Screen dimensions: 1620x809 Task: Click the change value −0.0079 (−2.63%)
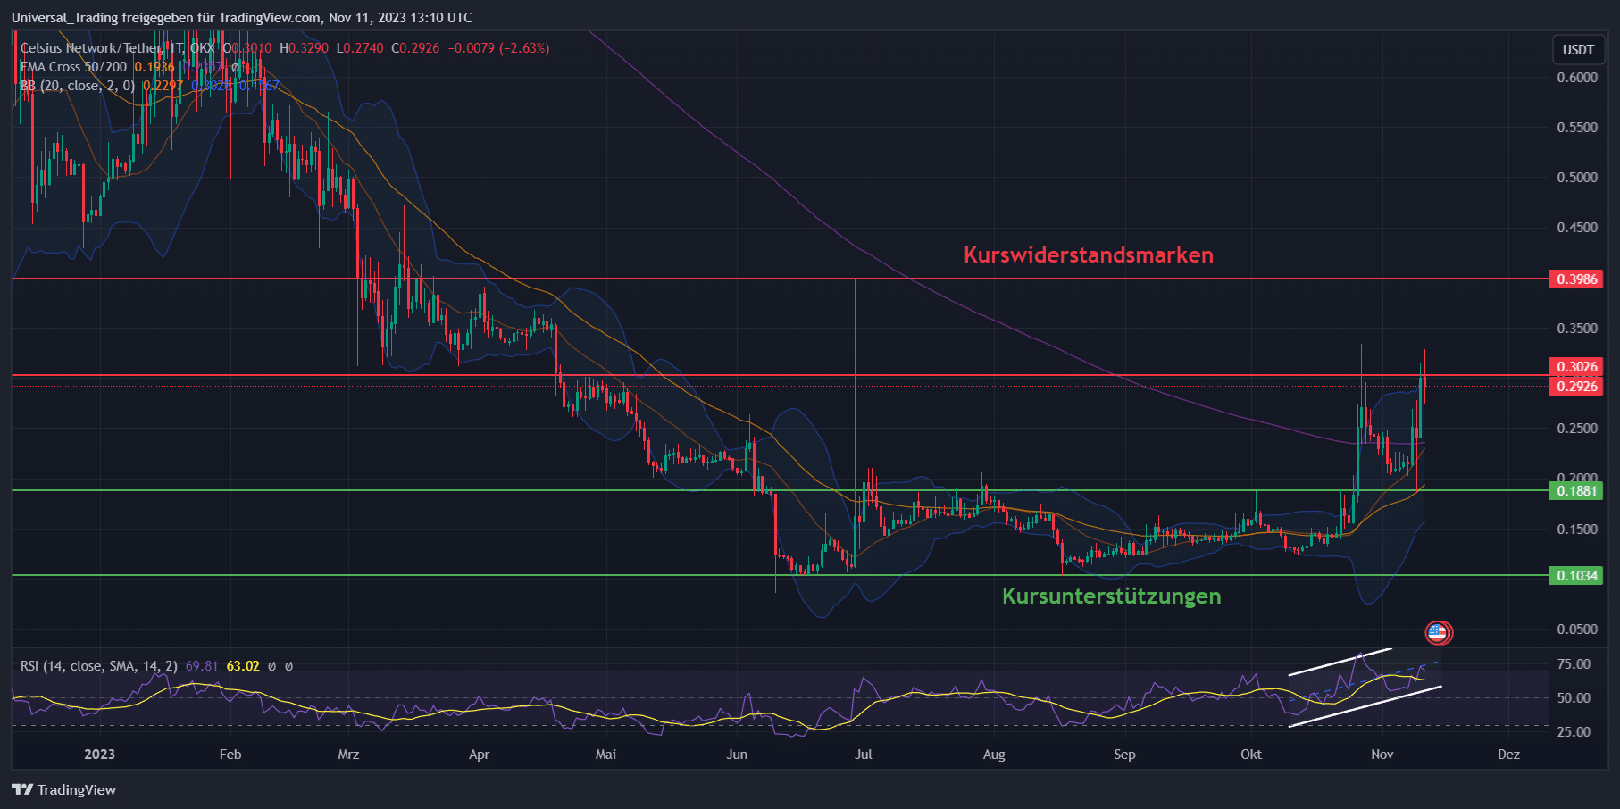498,48
